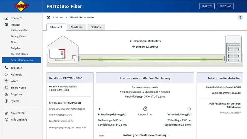Click 'Lasertemperatur: 51.3 °C' text
The height and width of the screenshot is (139, 247).
coord(61,121)
